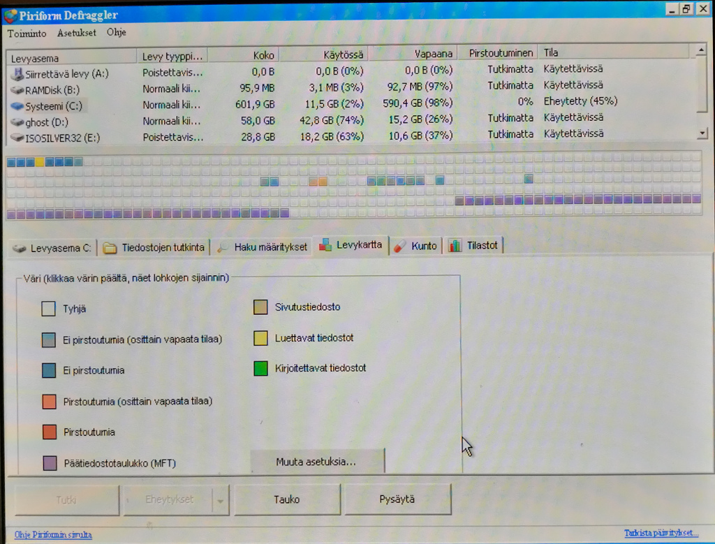
Task: Click the Tyhjä color swatch
Action: coord(48,309)
